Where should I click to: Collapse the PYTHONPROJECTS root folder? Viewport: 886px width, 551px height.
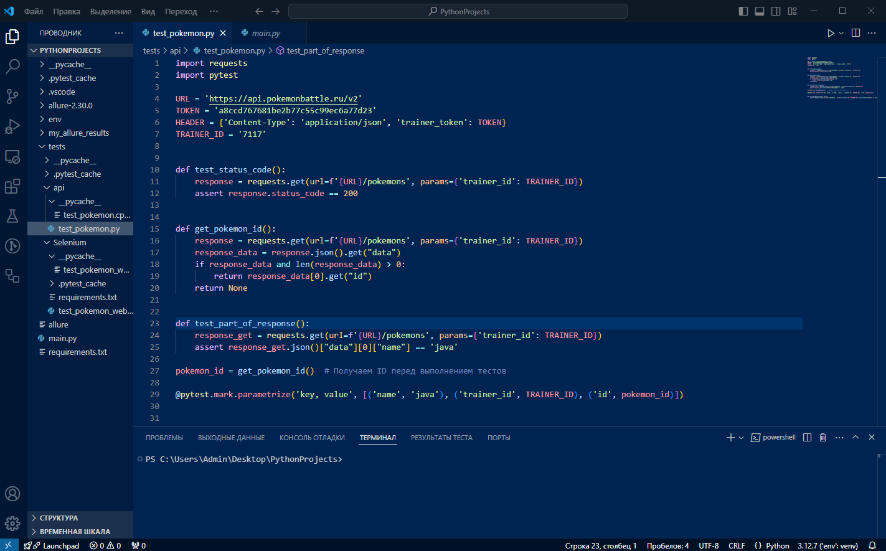pos(80,50)
